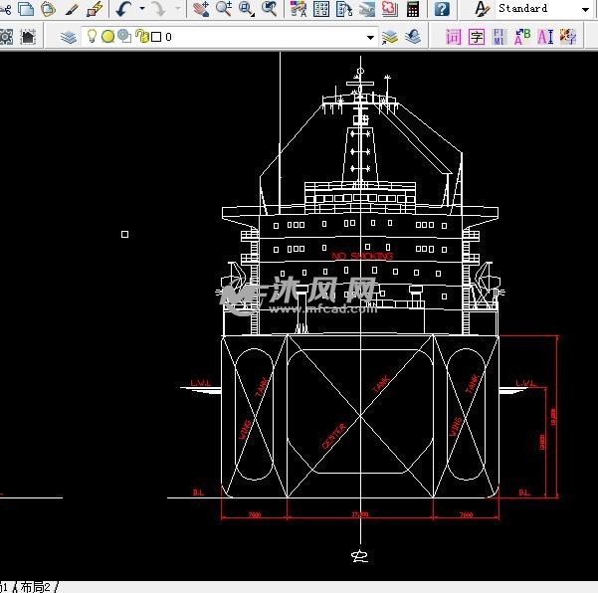The image size is (598, 593).
Task: Click the Zoom Previous icon
Action: pos(270,9)
